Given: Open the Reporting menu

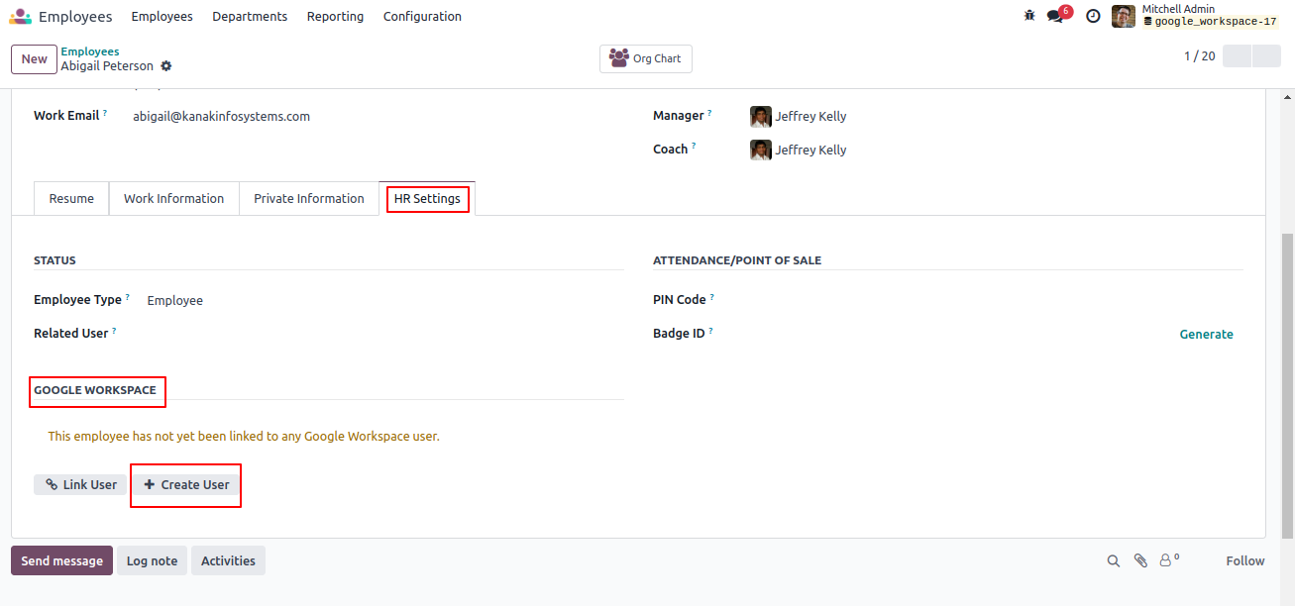Looking at the screenshot, I should coord(335,16).
